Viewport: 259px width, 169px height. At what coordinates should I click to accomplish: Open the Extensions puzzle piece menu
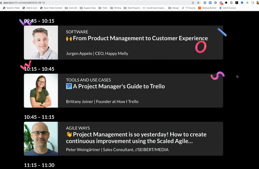pos(247,2)
